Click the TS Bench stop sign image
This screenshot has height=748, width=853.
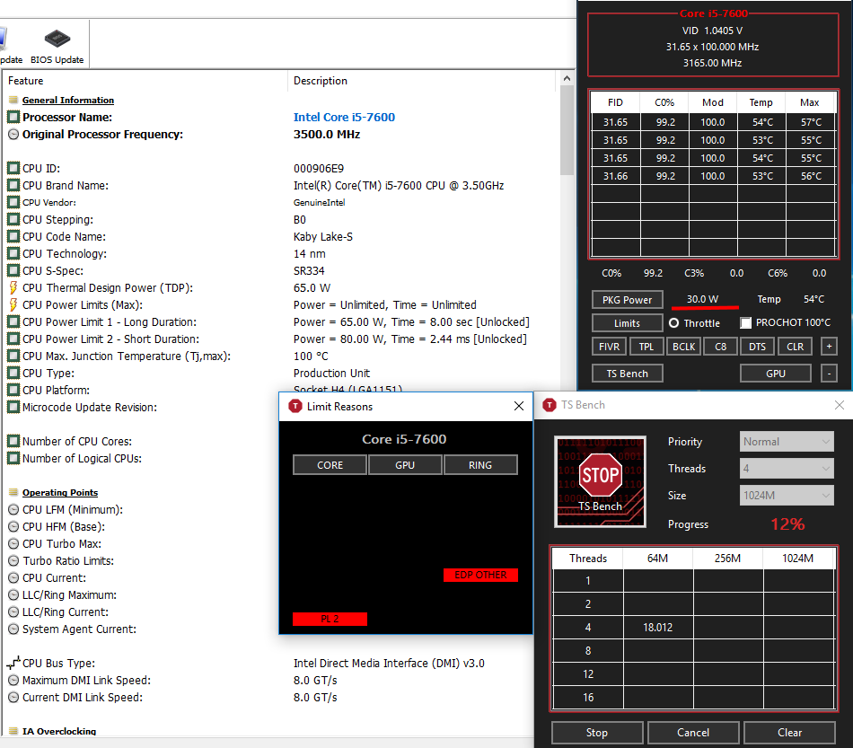600,481
